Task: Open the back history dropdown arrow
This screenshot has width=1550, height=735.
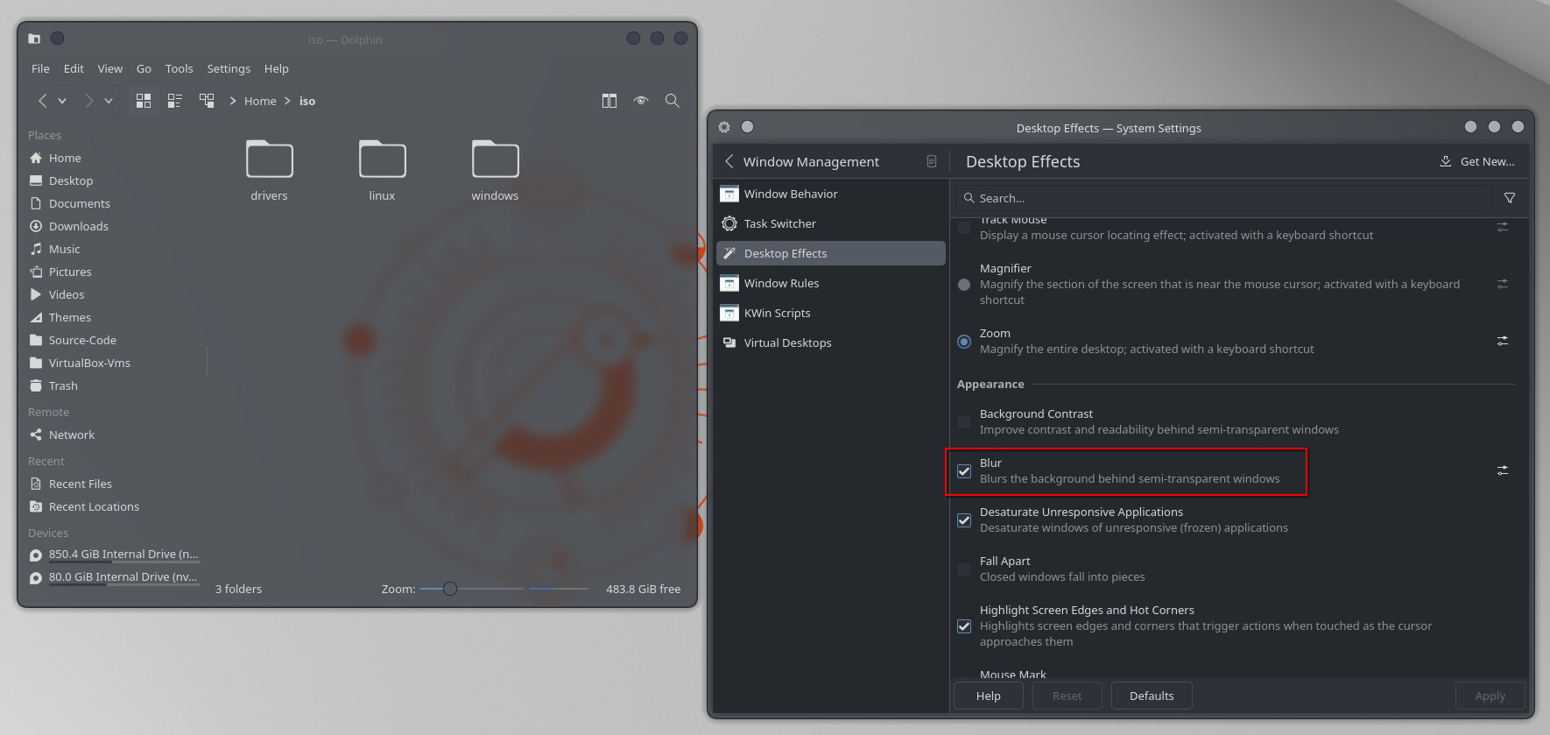Action: 62,101
